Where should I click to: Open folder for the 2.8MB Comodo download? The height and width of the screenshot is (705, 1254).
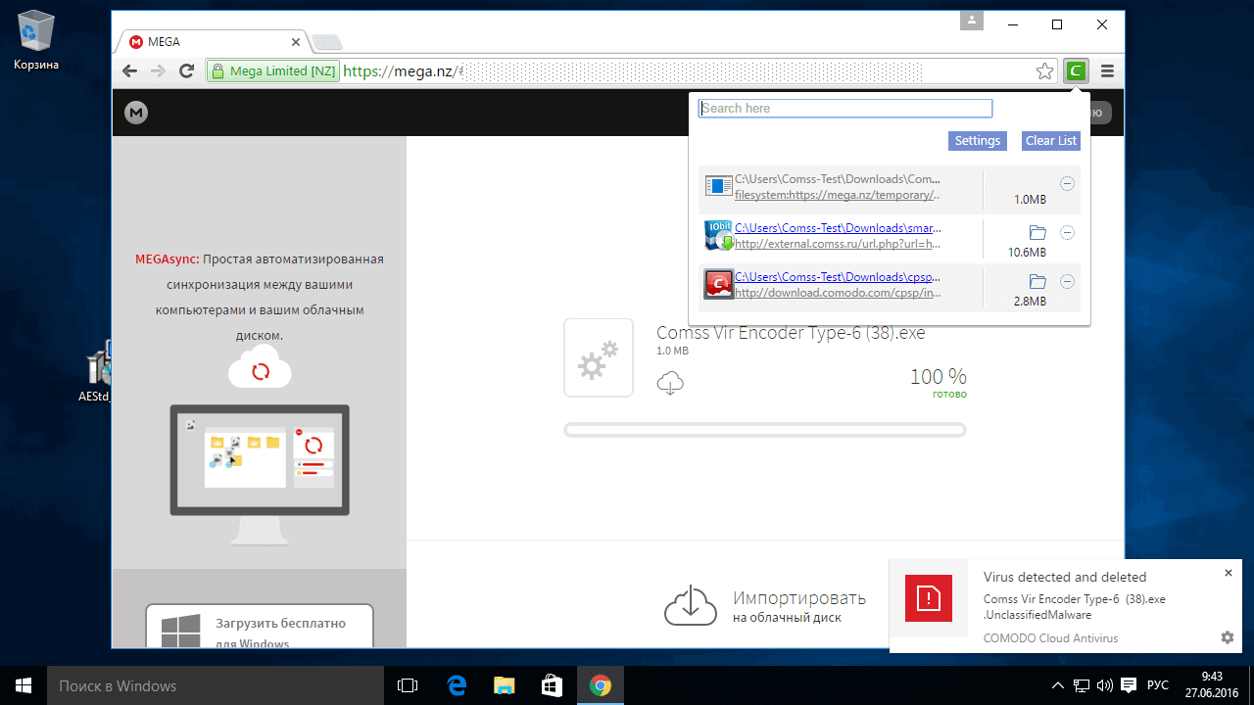point(1037,282)
